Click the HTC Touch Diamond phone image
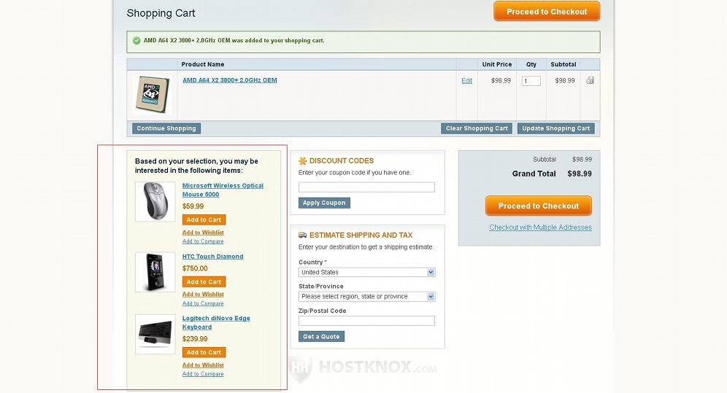Viewport: 727px width, 393px height. tap(155, 271)
